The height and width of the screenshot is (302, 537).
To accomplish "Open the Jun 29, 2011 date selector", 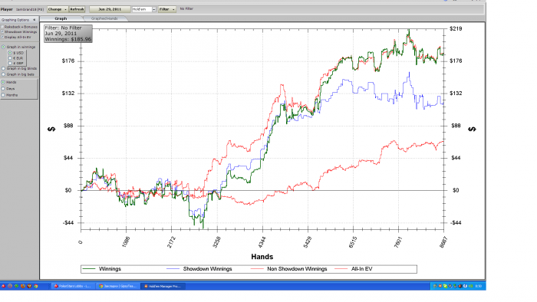I will coord(110,9).
